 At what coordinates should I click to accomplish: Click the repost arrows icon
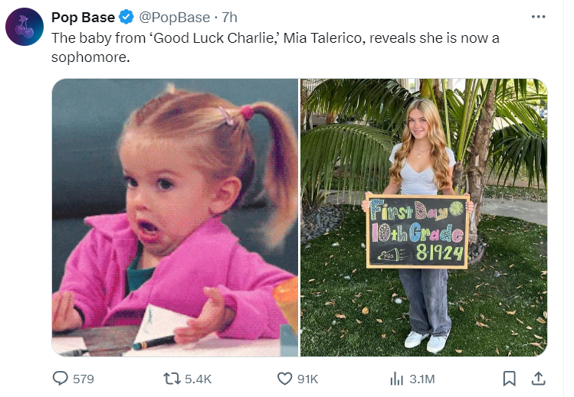tap(173, 378)
